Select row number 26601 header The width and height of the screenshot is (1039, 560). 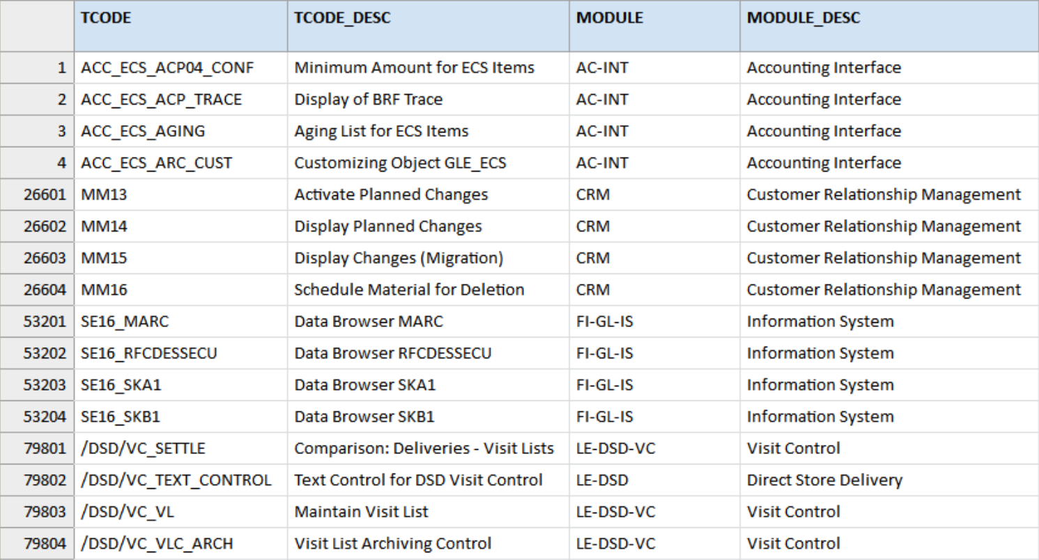[37, 195]
